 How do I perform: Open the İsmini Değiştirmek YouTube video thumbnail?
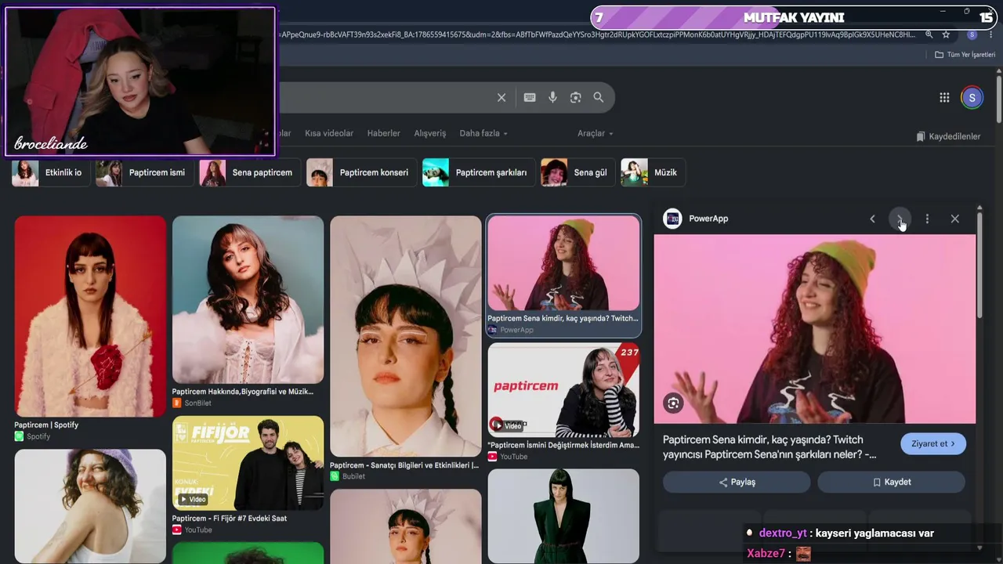click(563, 390)
